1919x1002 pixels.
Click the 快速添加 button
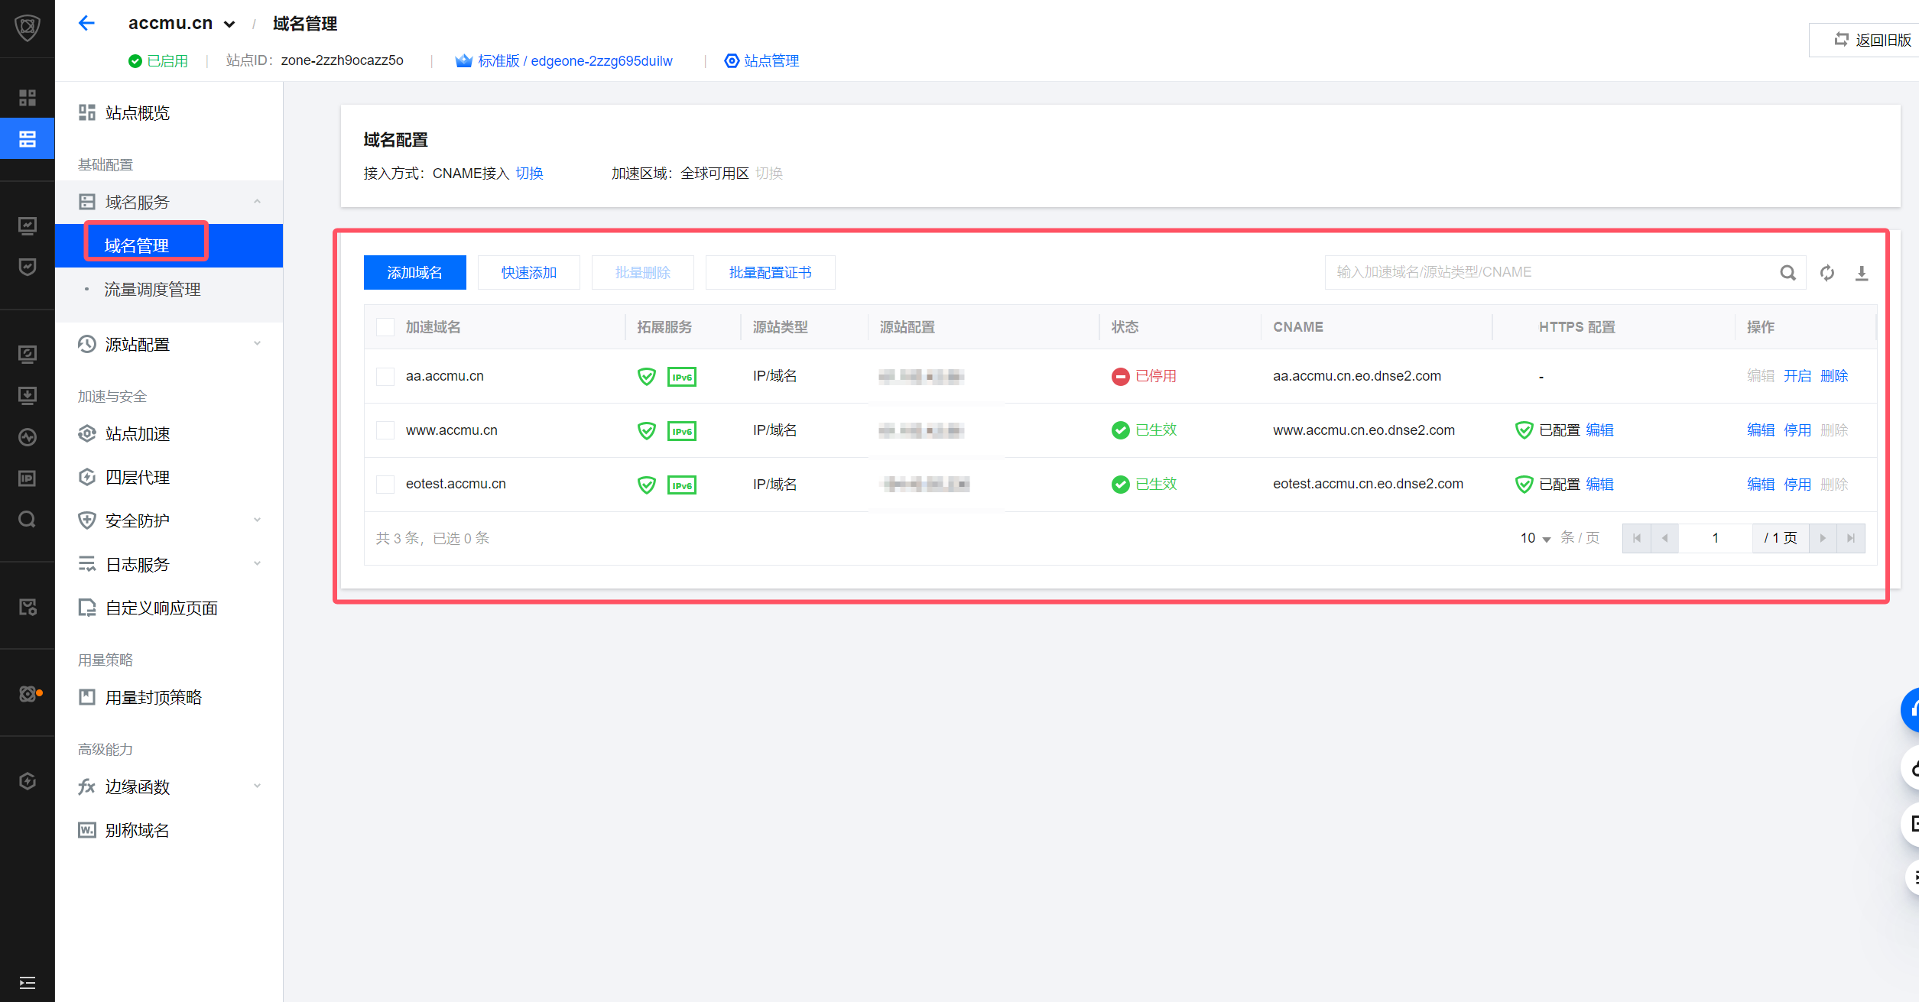(529, 272)
